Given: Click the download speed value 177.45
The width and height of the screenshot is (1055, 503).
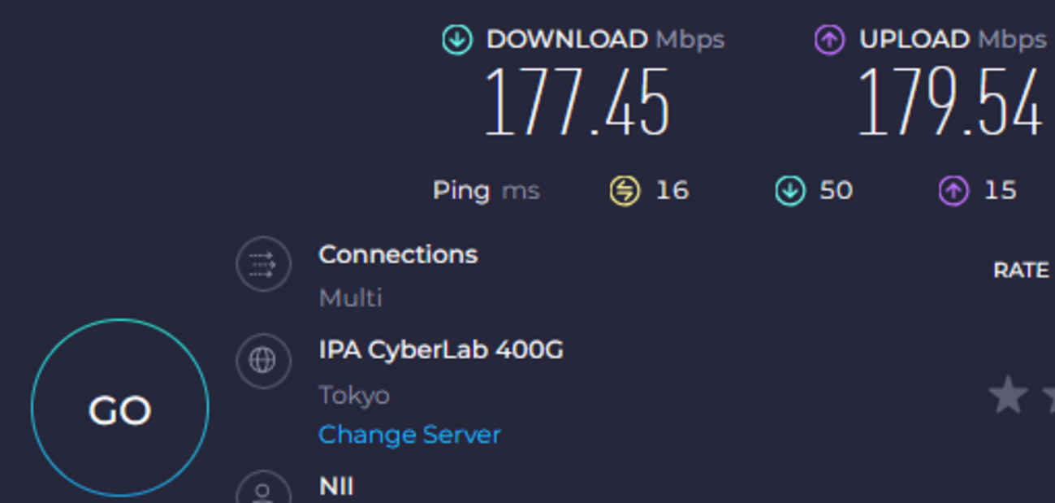Looking at the screenshot, I should coord(577,103).
